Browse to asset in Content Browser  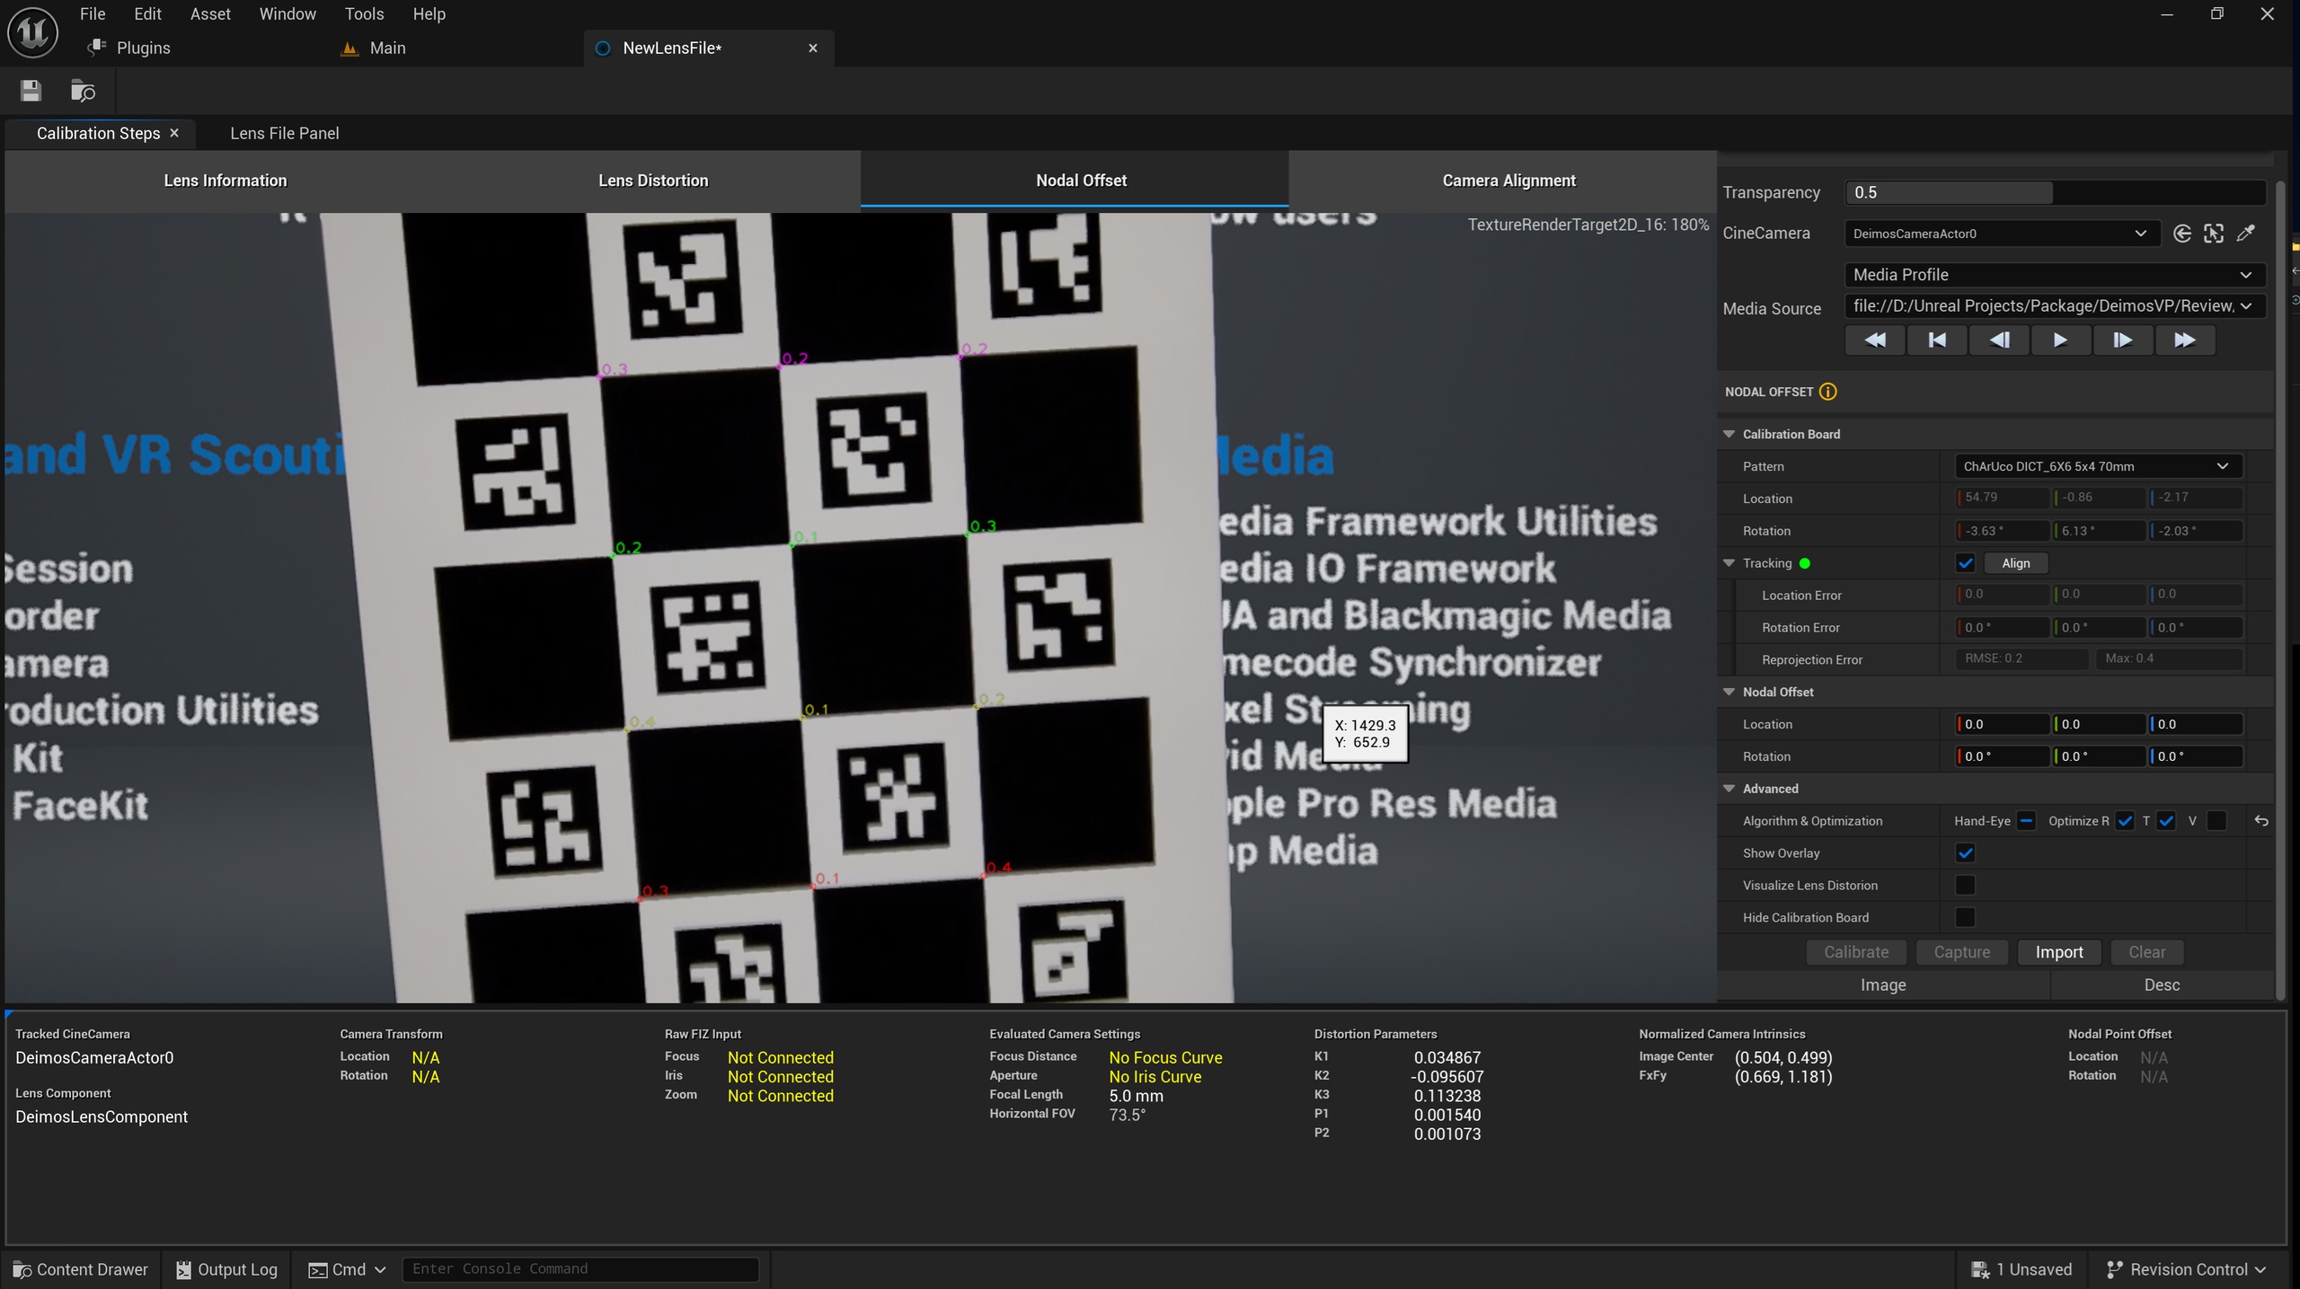pyautogui.click(x=83, y=91)
